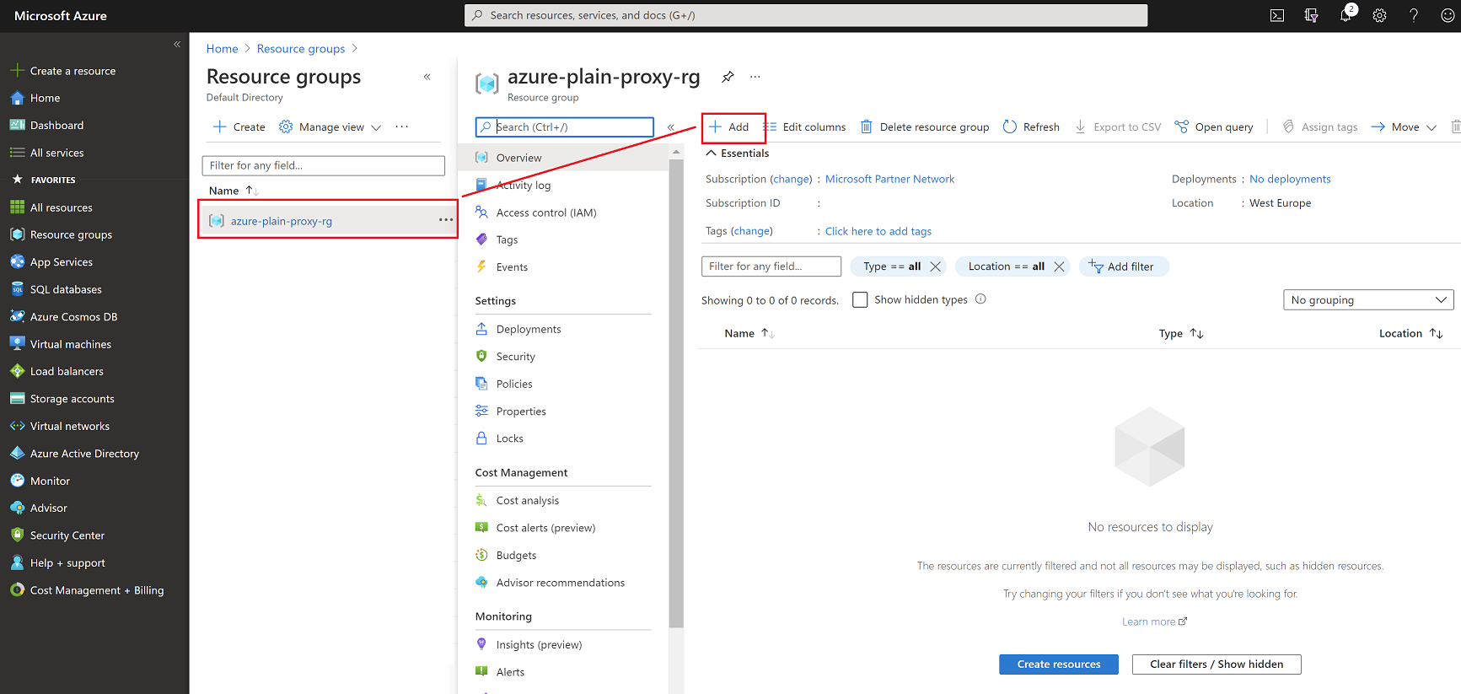The width and height of the screenshot is (1461, 694).
Task: Collapse the left portal sidebar
Action: (x=177, y=44)
